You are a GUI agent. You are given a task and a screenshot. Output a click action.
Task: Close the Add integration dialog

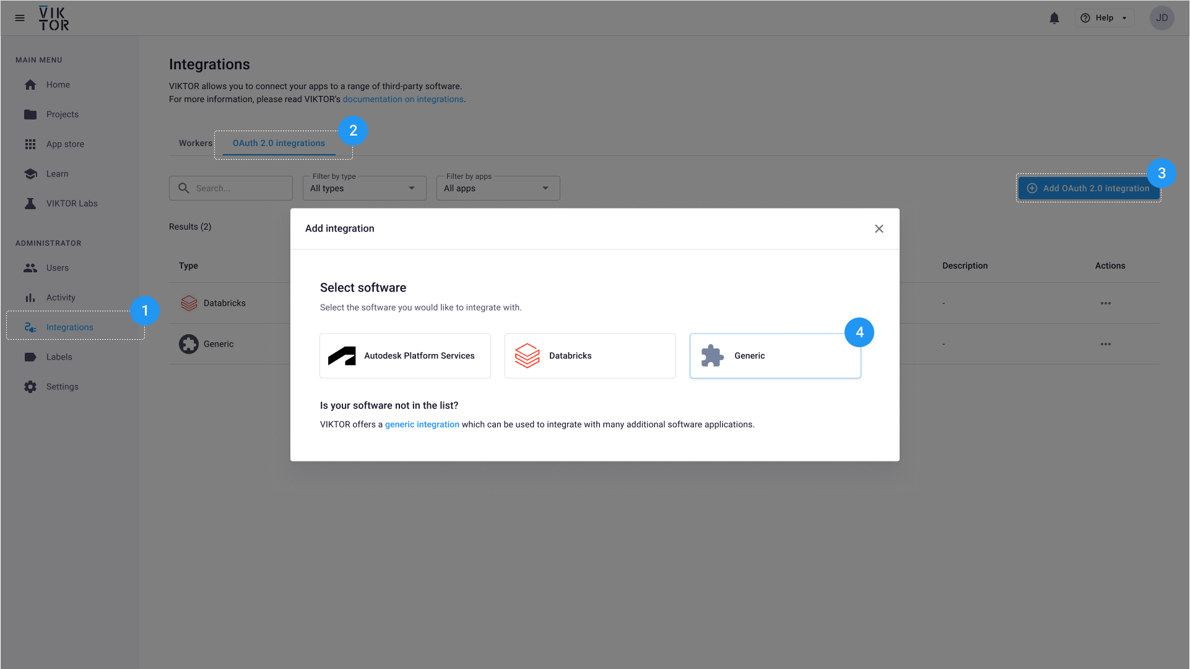tap(879, 229)
